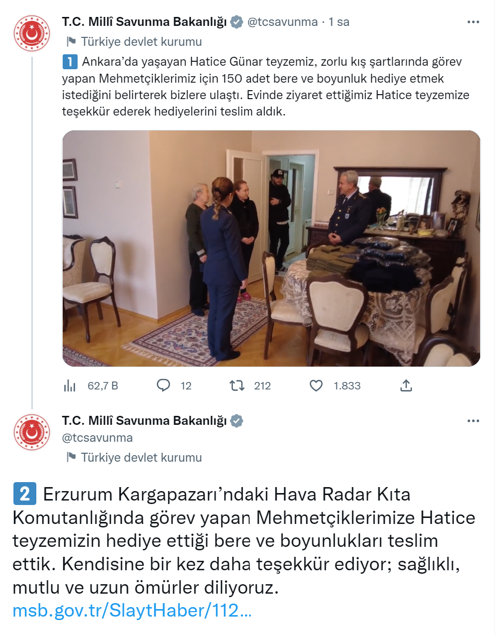
Task: Click the 1.833 likes count
Action: (x=347, y=385)
